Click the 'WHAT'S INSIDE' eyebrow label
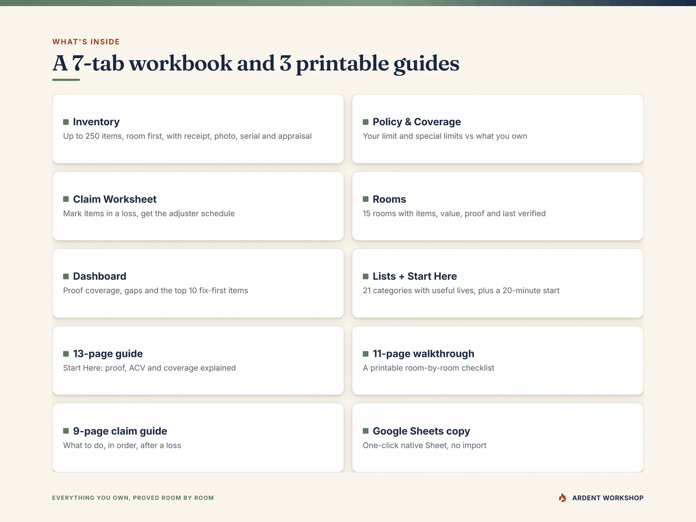Screen dimensions: 696x522 coord(86,42)
